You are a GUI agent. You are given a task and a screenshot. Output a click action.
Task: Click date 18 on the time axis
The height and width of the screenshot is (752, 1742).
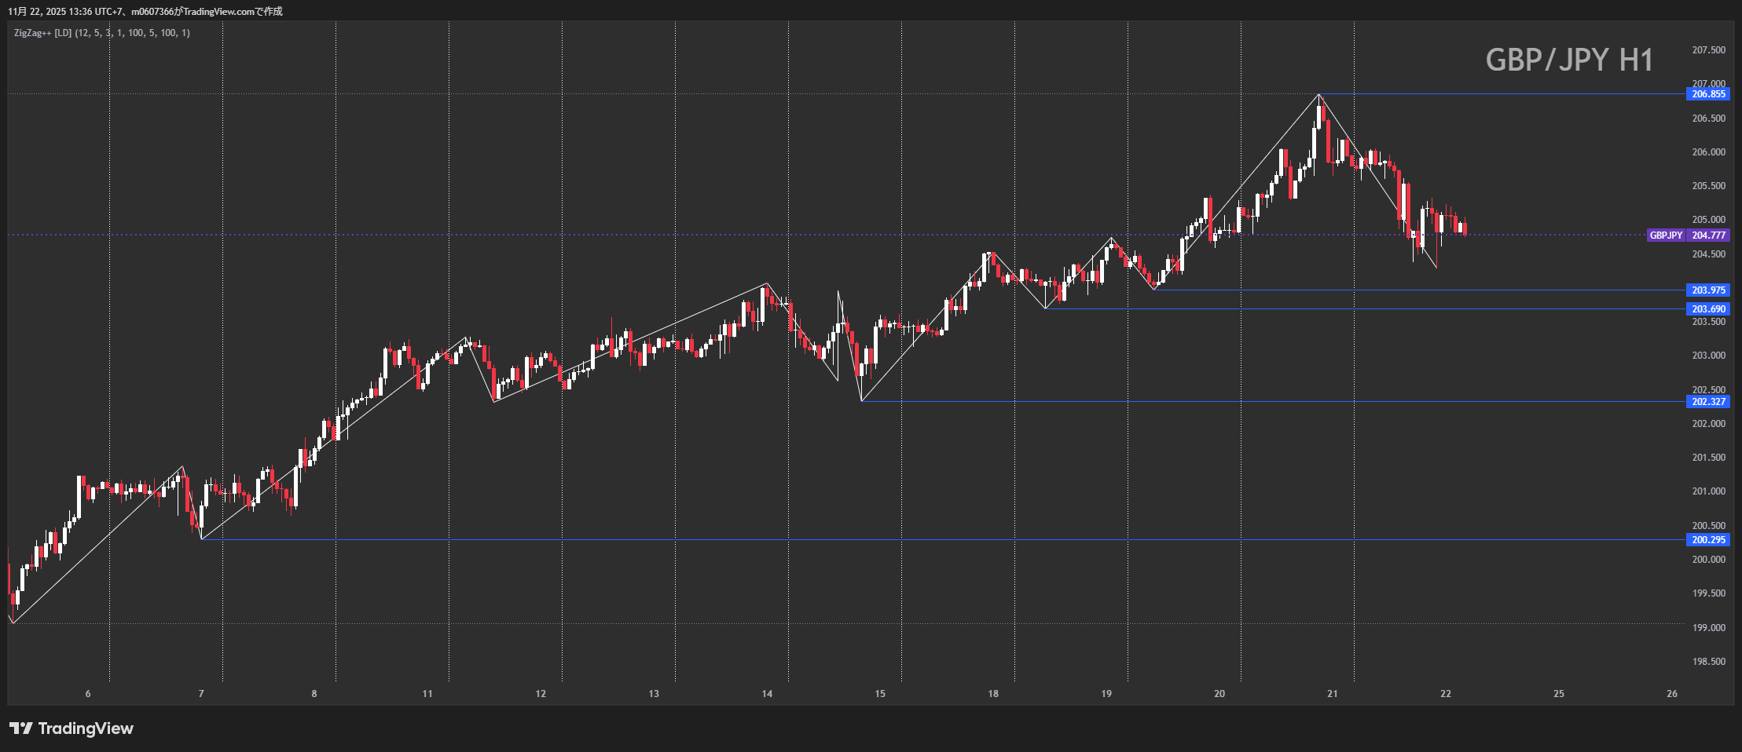pos(993,694)
